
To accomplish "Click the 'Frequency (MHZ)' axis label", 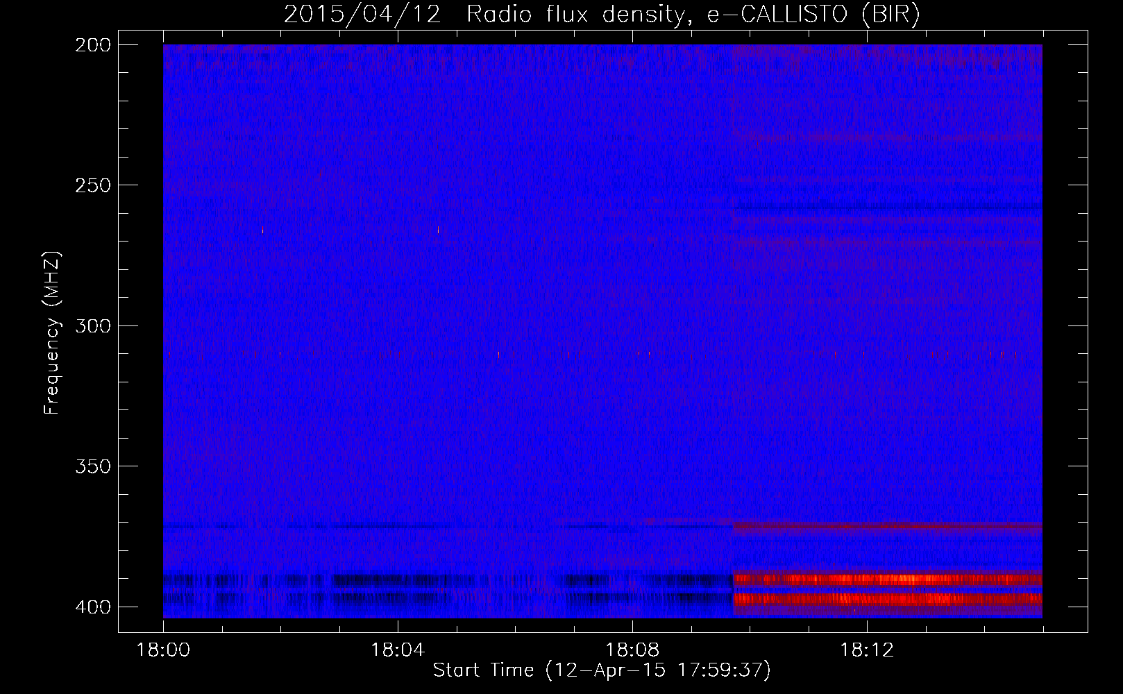I will tap(52, 333).
